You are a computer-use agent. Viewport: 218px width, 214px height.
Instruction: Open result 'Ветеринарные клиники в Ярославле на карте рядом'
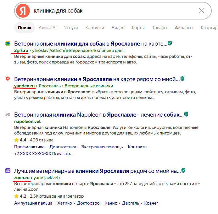(x=97, y=79)
